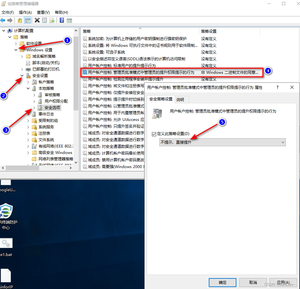Close the properties dialog with X
Image resolution: width=300 pixels, height=289 pixels.
tap(292, 87)
